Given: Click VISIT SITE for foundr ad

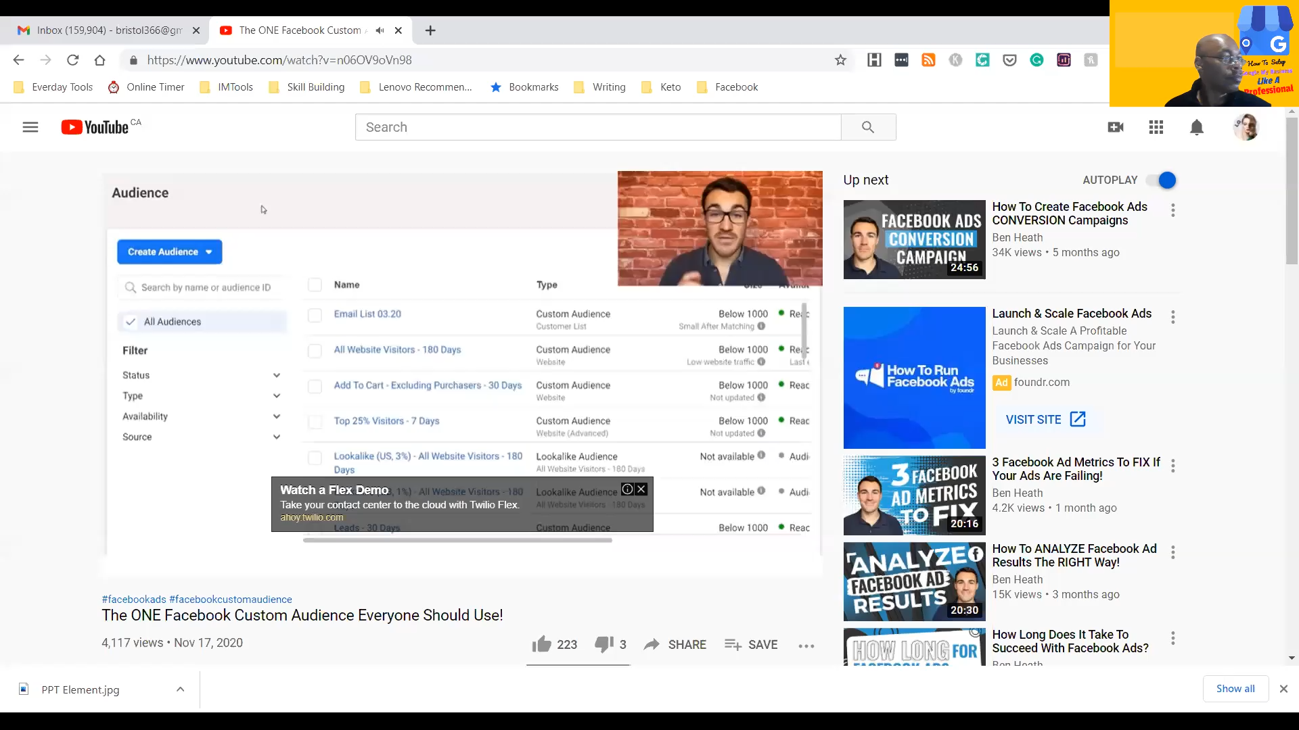Looking at the screenshot, I should pos(1045,419).
